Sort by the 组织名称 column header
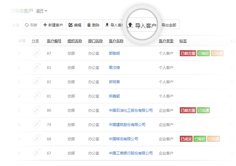The image size is (236, 166). point(75,41)
